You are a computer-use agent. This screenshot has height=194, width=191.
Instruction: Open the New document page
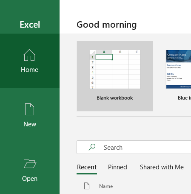(x=30, y=115)
